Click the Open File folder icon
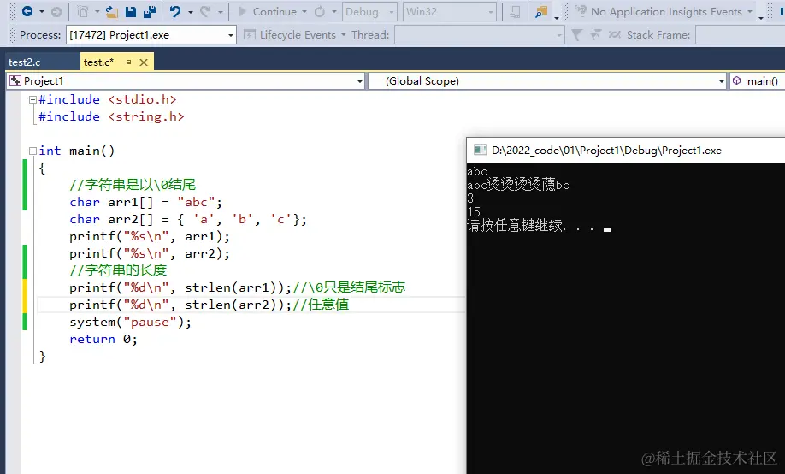This screenshot has width=785, height=474. (112, 11)
